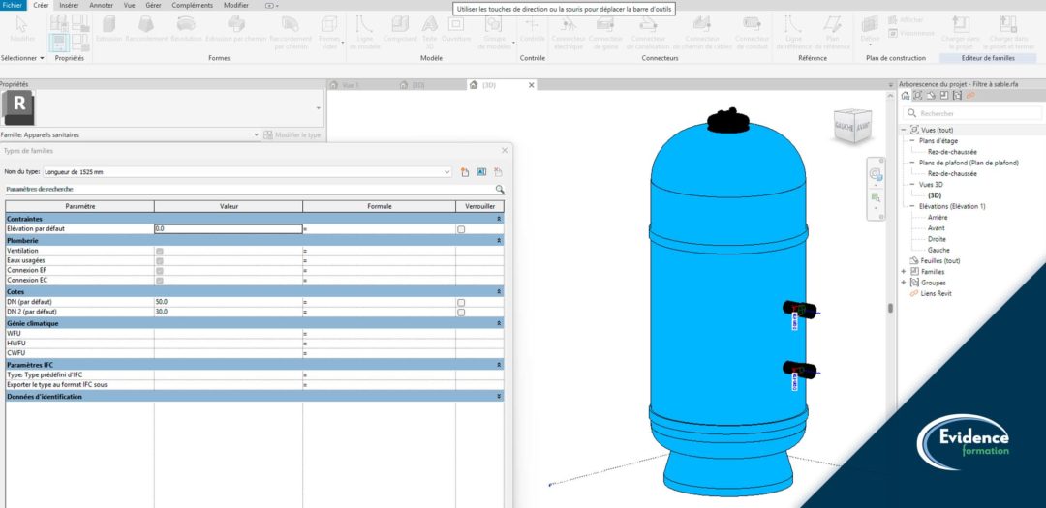The width and height of the screenshot is (1046, 508).
Task: Click the rename type icon
Action: coord(480,172)
